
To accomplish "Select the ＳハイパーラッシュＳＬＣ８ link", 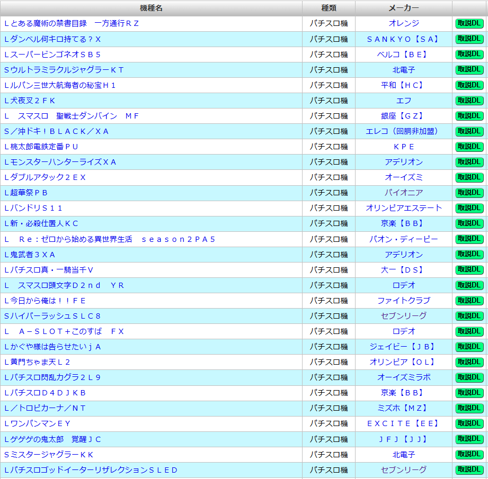I will 52,316.
